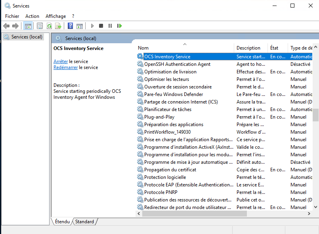Select Partage de connexion Internet (ICS) row
This screenshot has width=319, height=234.
[225, 102]
